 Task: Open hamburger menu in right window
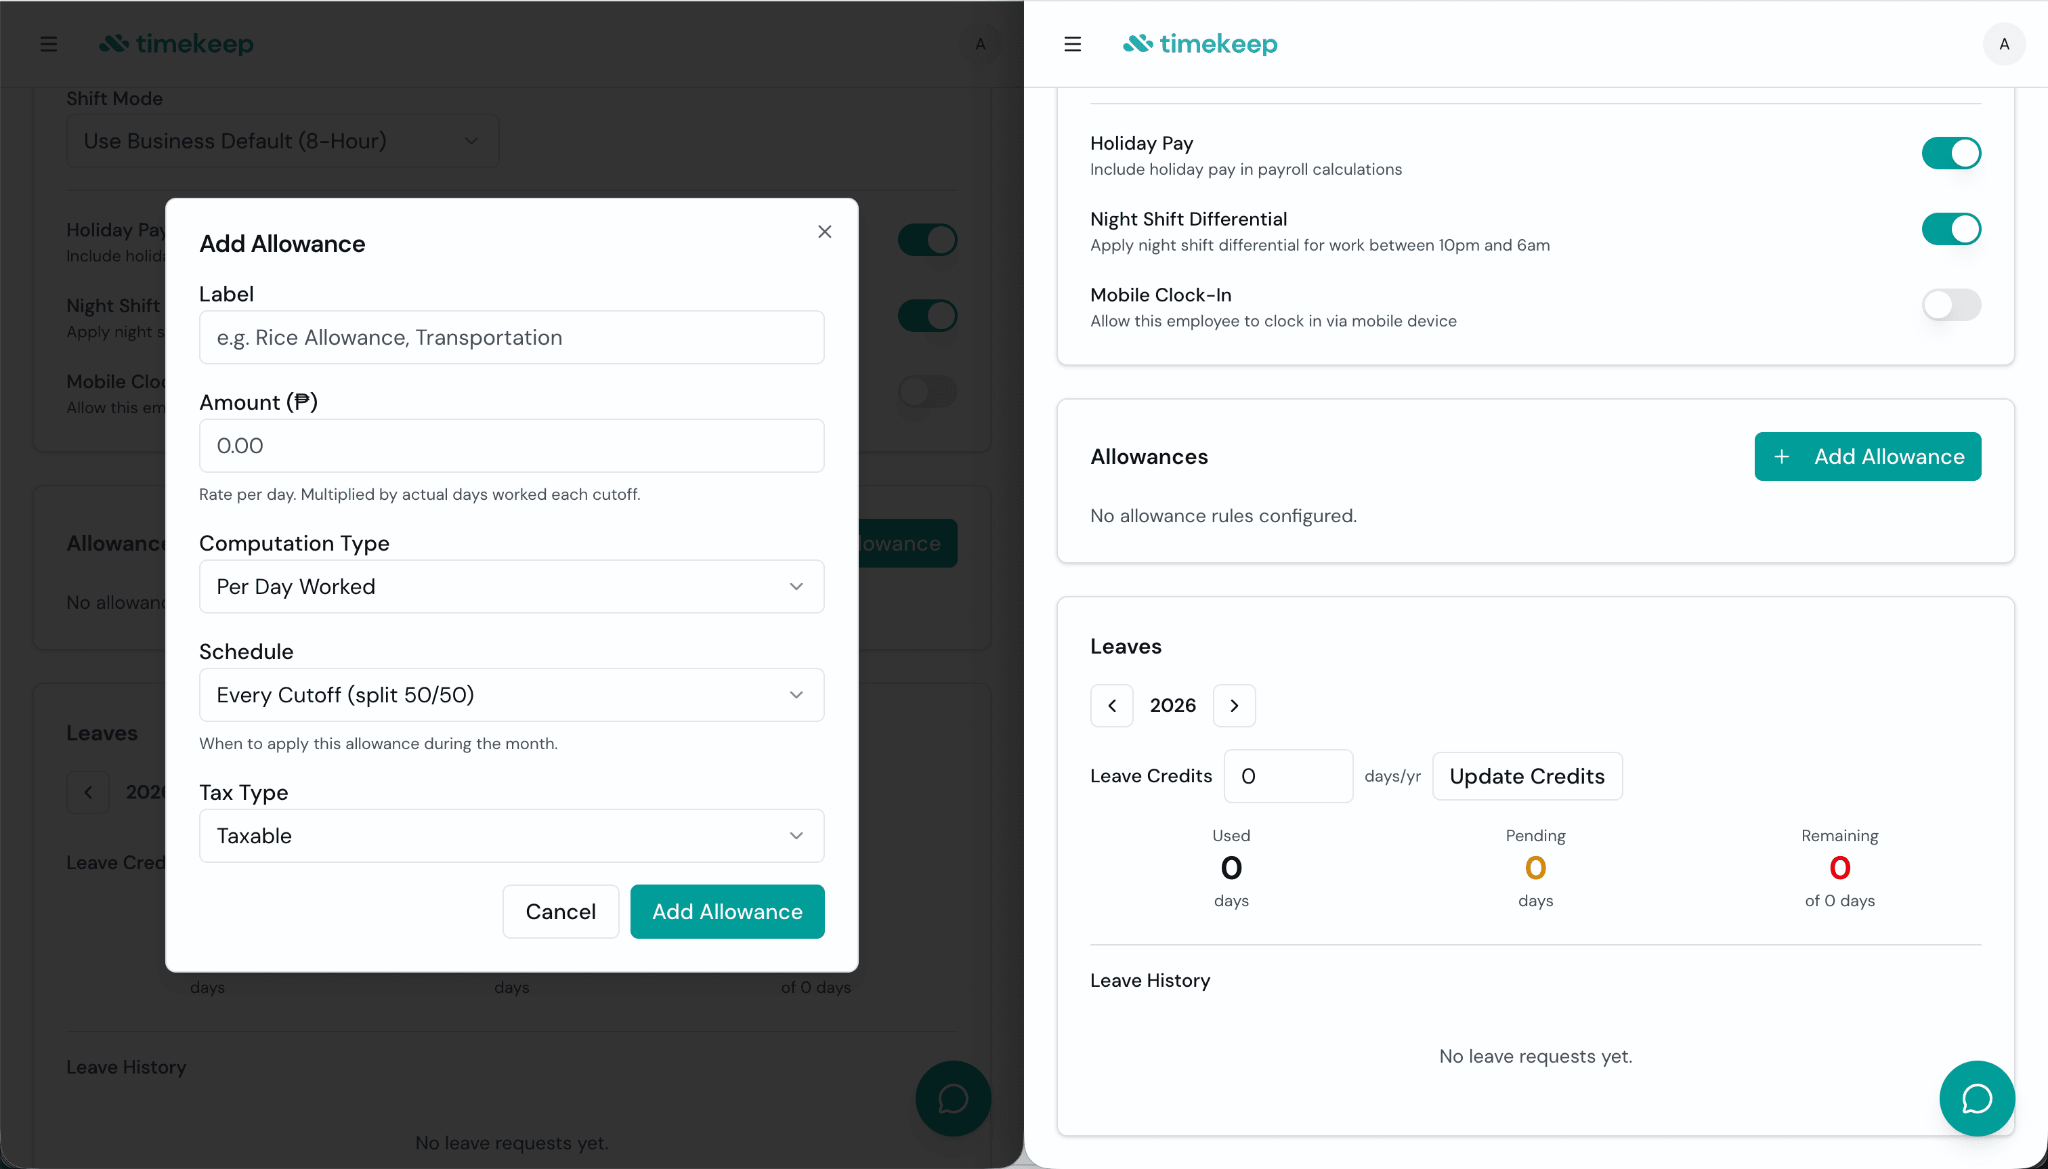tap(1073, 44)
